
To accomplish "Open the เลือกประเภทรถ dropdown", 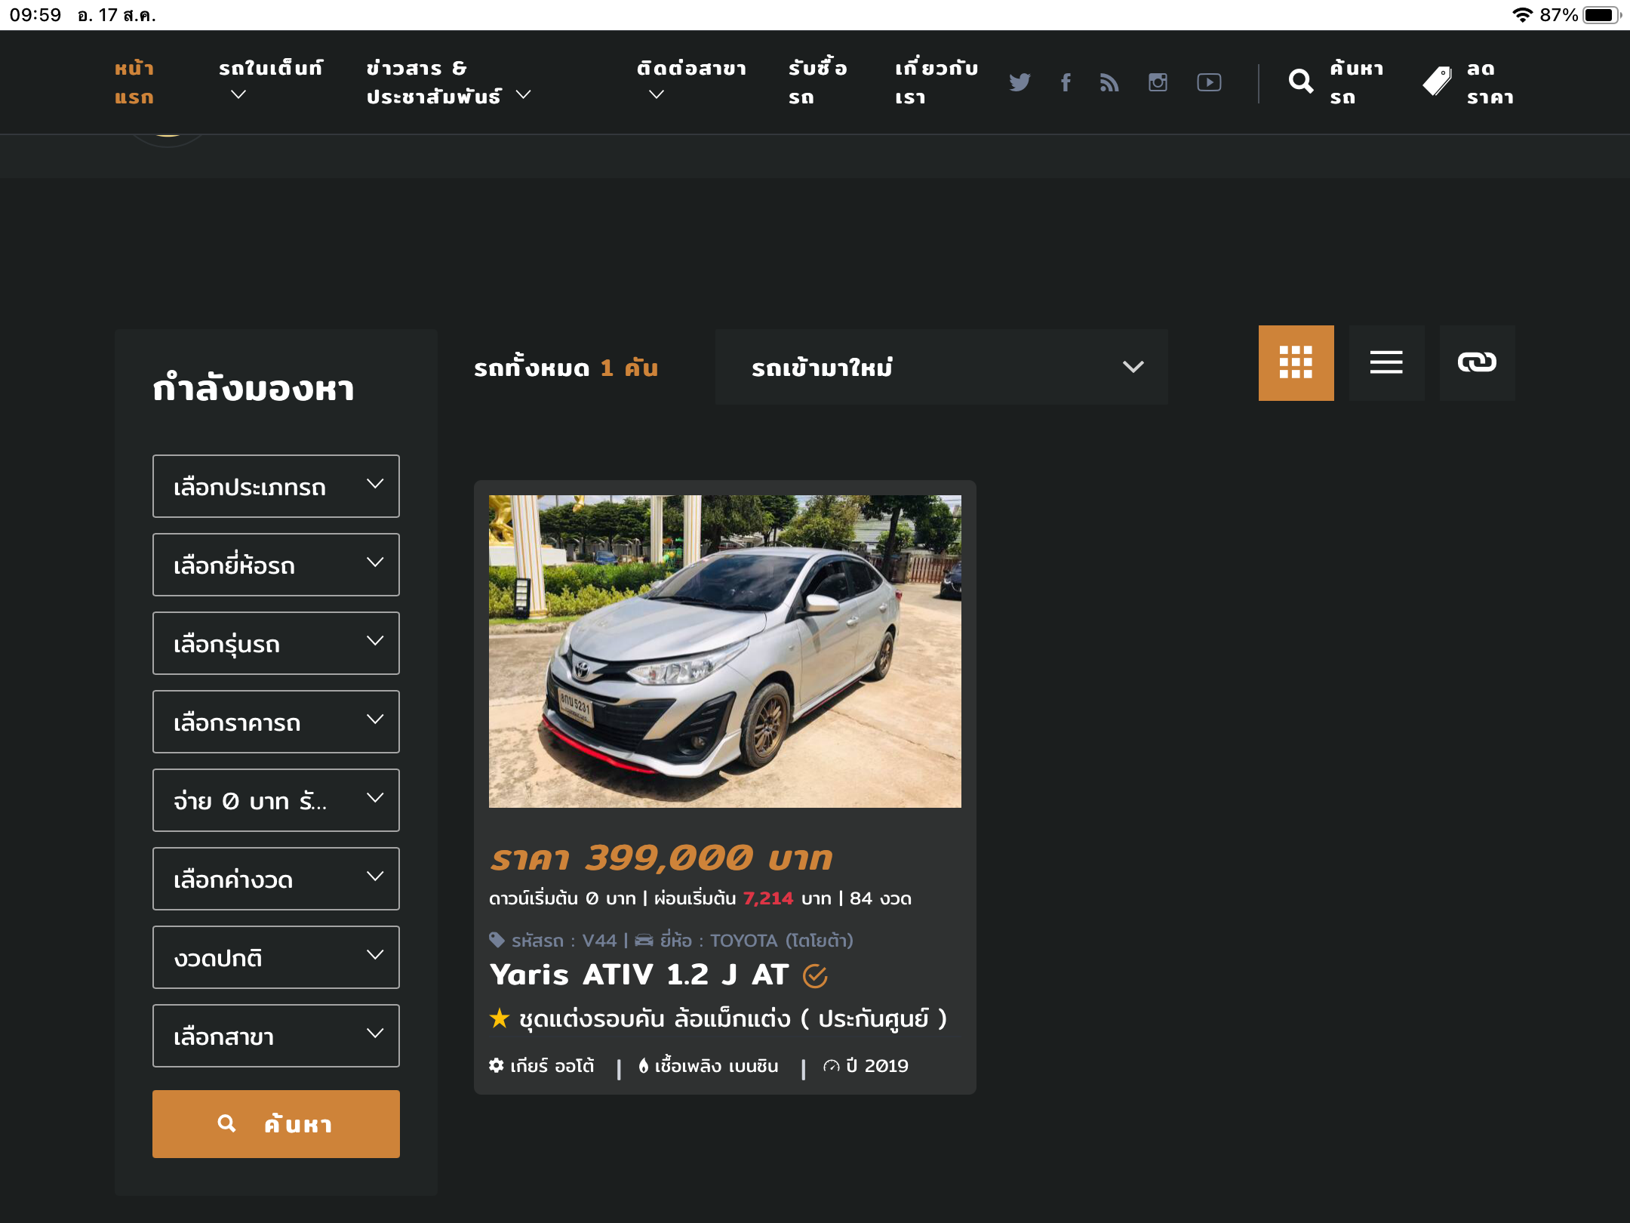I will tap(275, 486).
